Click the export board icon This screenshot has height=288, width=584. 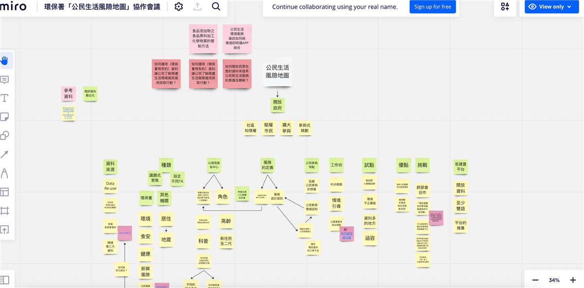pos(197,7)
